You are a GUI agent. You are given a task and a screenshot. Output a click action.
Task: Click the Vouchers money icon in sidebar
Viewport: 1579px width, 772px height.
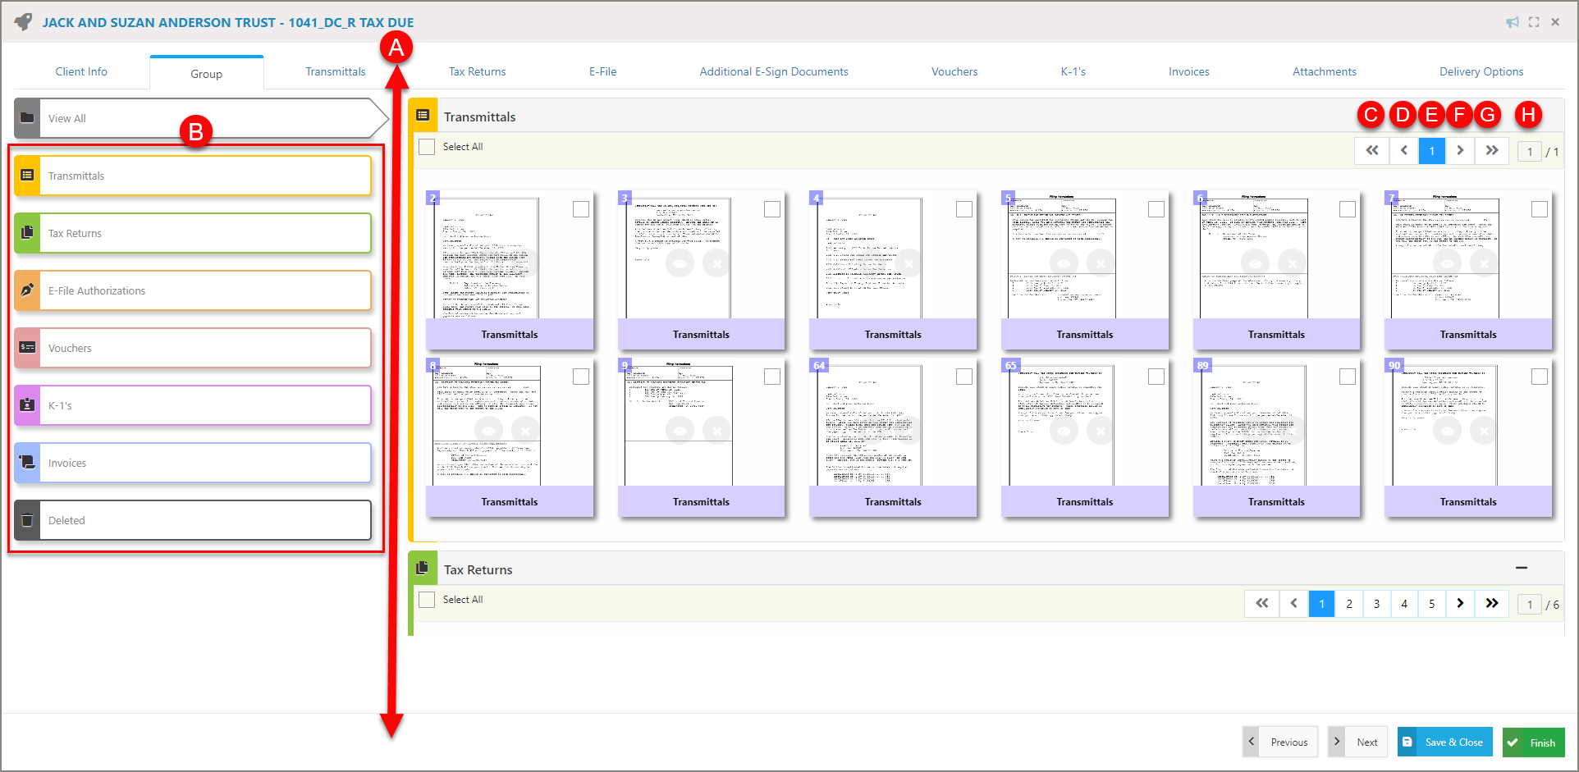click(x=27, y=348)
